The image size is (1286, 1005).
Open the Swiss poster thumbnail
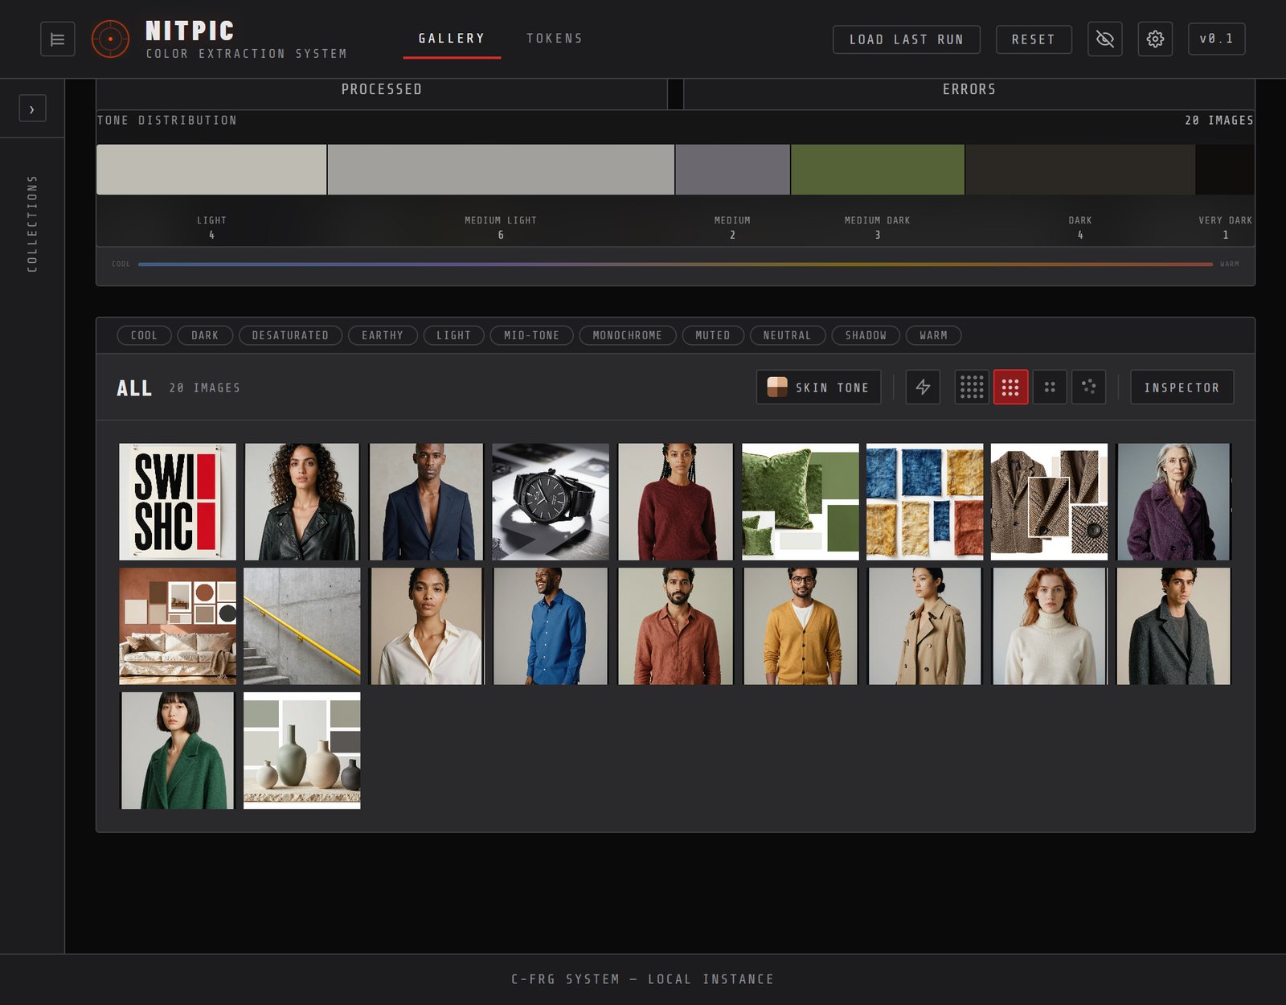coord(178,502)
